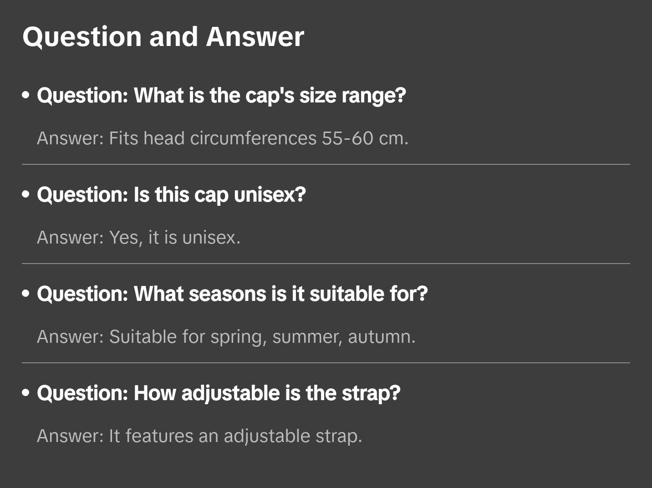Click the 'features an adjustable strap' answer
The width and height of the screenshot is (652, 488).
199,436
